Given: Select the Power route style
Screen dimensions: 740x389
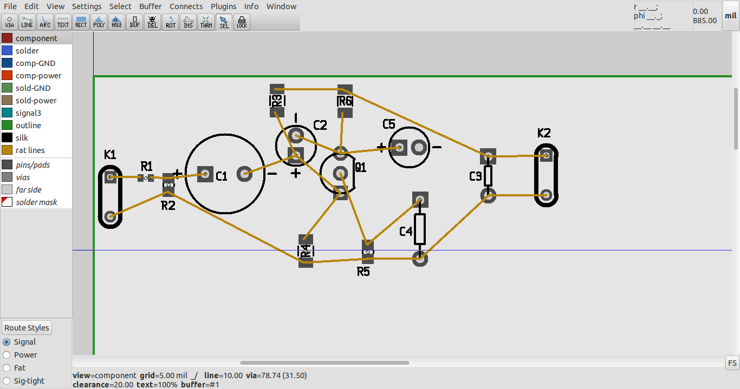Looking at the screenshot, I should 7,355.
